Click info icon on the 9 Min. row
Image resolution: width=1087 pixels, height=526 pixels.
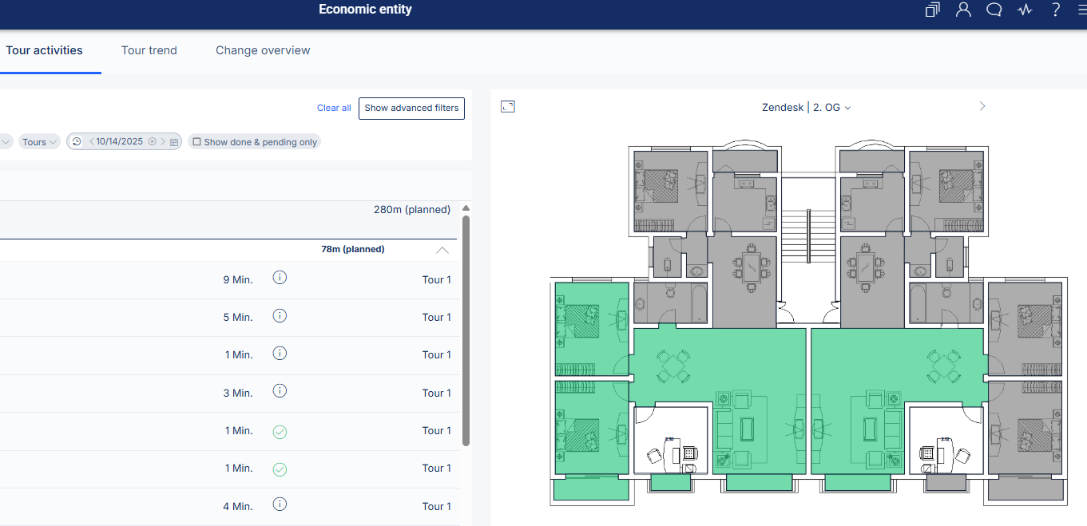click(x=280, y=279)
